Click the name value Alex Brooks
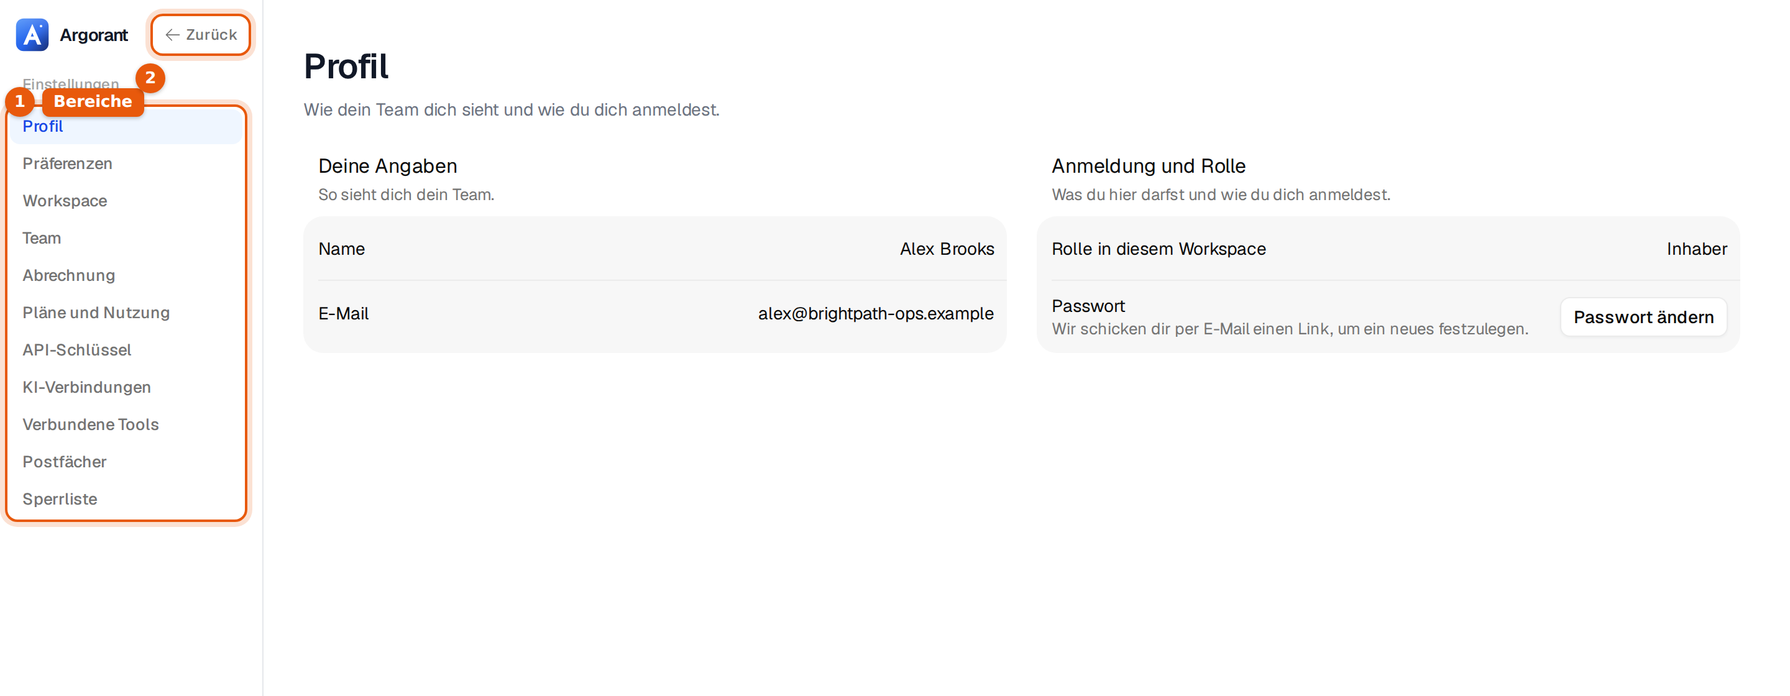 [947, 249]
